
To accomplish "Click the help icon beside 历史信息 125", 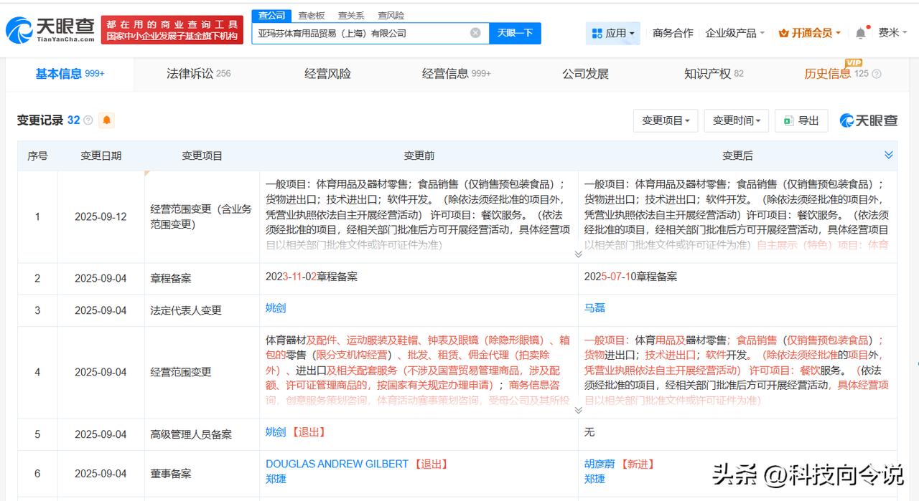I will pos(877,74).
